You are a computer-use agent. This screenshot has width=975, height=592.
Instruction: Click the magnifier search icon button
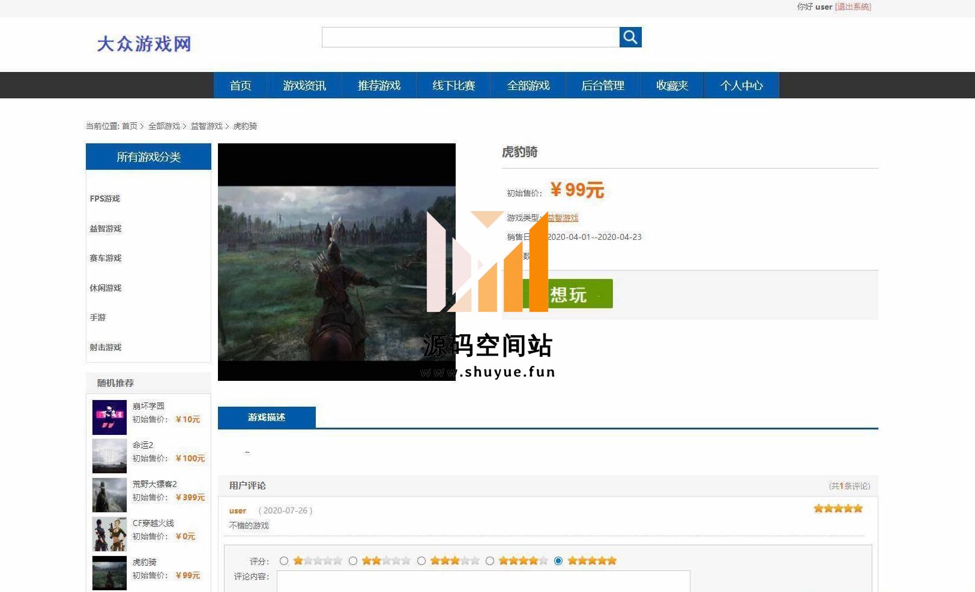pyautogui.click(x=630, y=37)
